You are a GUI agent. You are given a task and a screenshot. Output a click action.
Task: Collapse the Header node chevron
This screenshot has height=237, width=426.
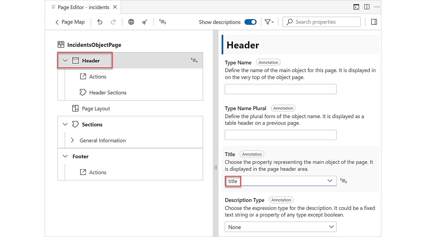pos(65,61)
